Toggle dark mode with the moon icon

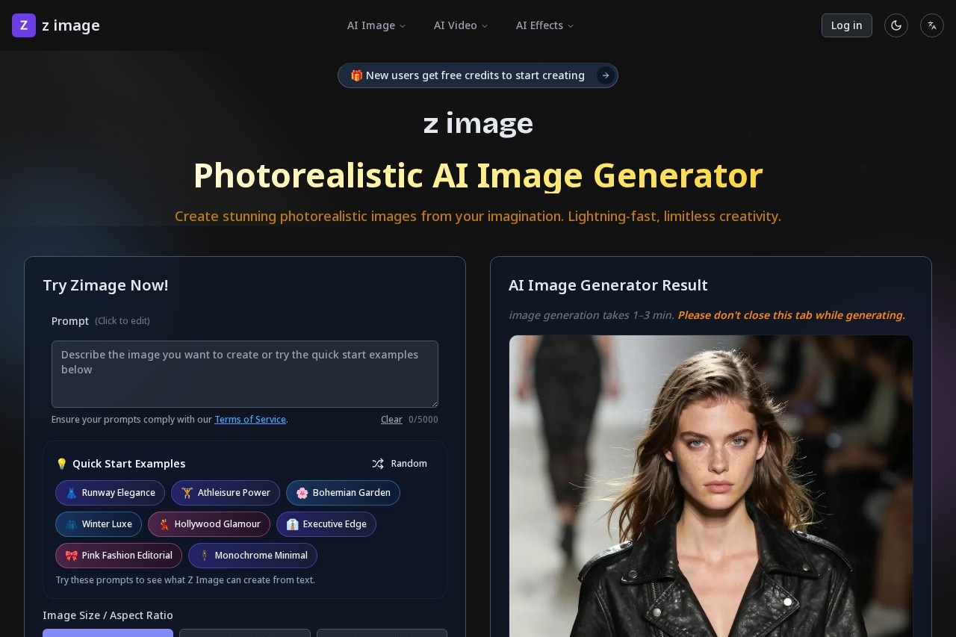[896, 25]
